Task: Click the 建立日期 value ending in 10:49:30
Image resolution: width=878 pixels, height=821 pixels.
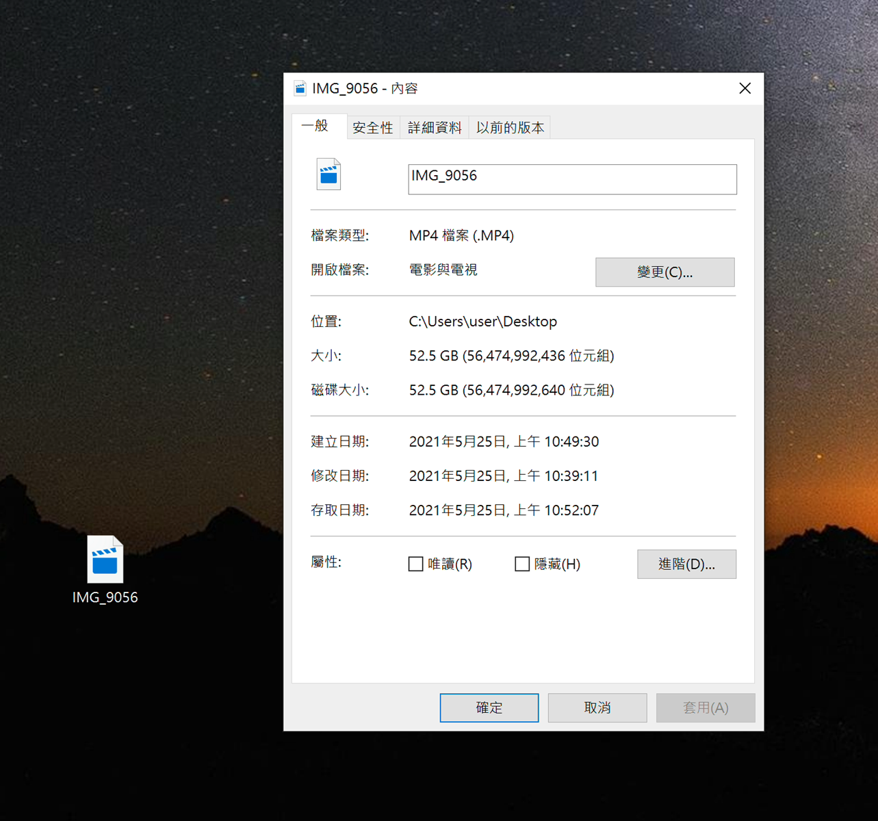Action: 504,441
